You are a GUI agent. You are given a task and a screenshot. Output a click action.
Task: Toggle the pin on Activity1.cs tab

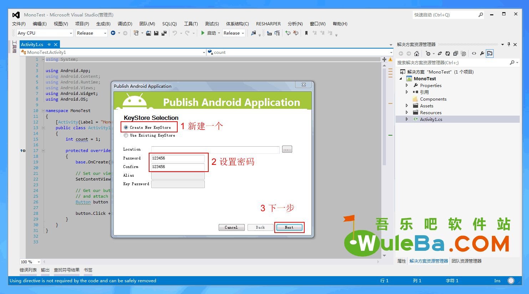49,45
